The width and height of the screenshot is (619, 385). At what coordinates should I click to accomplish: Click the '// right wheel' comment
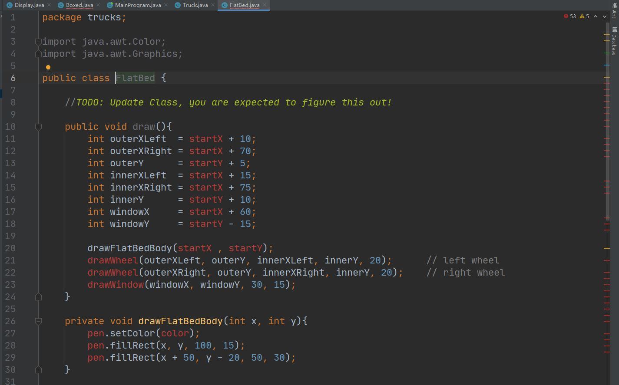[466, 273]
